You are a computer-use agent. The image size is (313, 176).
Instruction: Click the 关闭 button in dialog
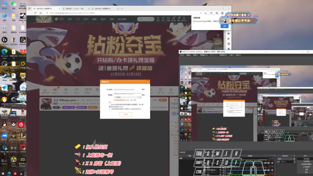click(x=126, y=114)
